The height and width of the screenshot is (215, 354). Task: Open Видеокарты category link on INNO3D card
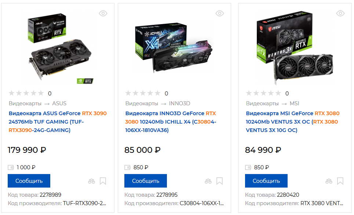[x=142, y=103]
